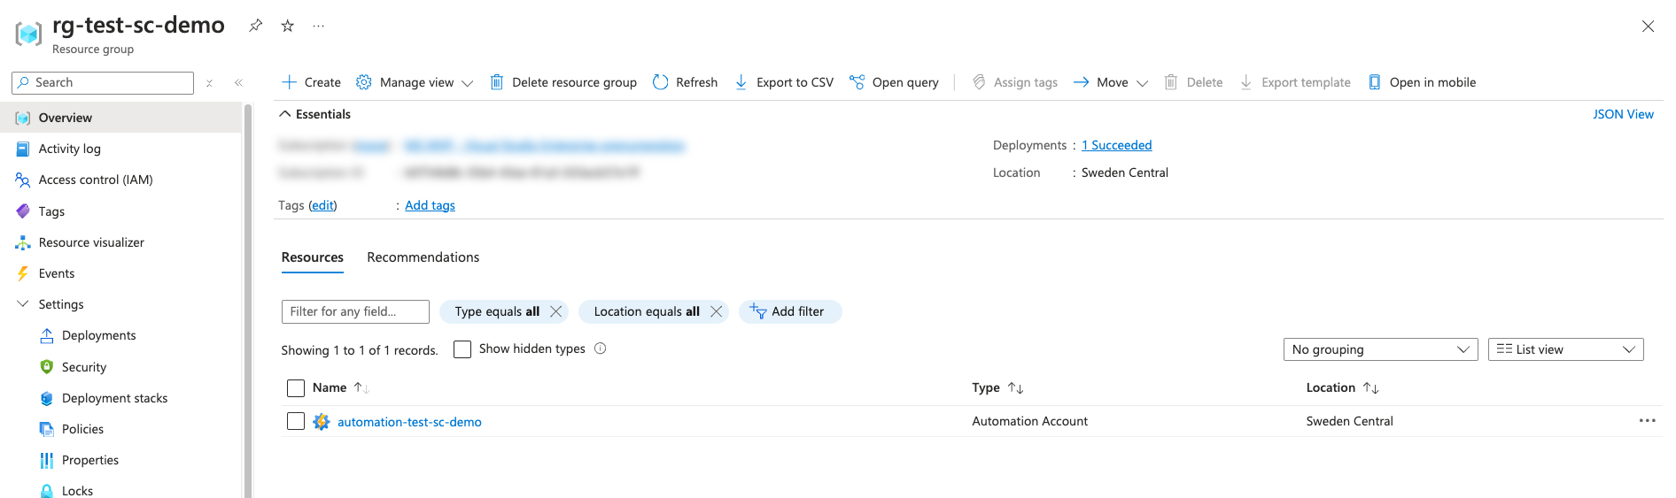The height and width of the screenshot is (498, 1676).
Task: Click the Filter for any field input
Action: pyautogui.click(x=355, y=311)
